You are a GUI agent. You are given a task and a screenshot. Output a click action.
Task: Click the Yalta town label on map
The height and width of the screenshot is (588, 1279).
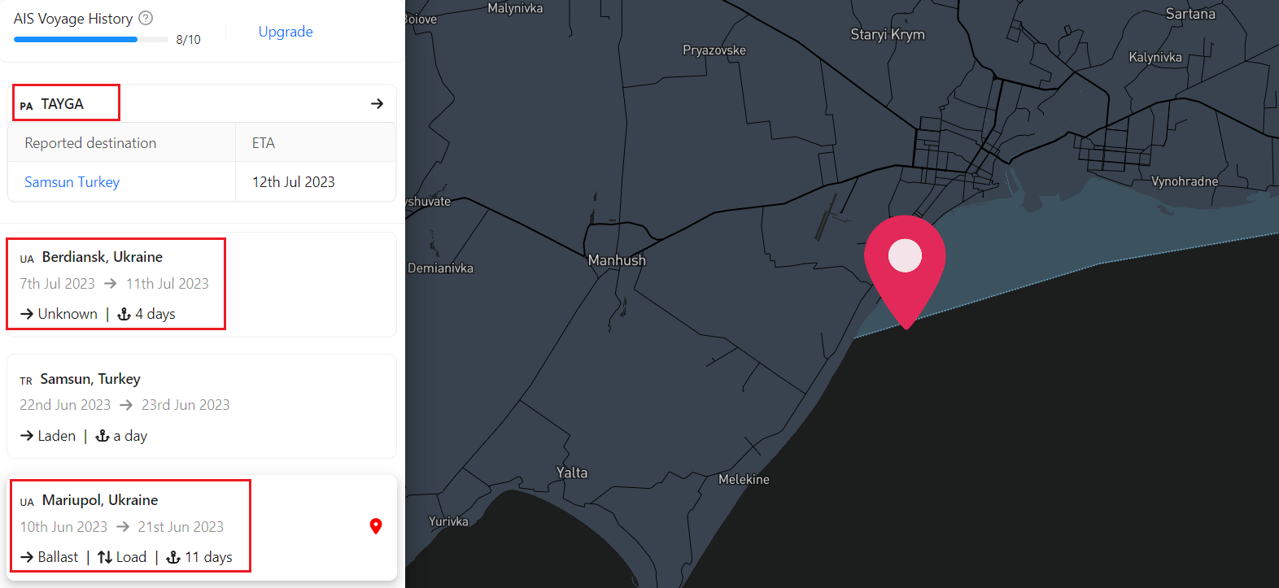click(572, 473)
